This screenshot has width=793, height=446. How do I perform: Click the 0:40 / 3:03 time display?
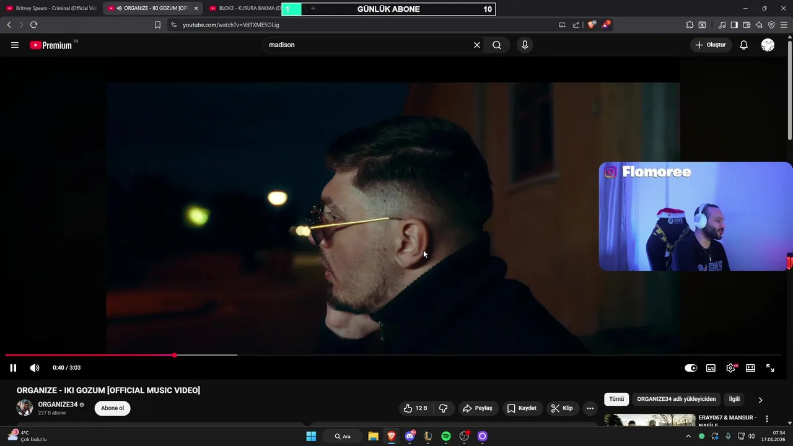pos(66,368)
